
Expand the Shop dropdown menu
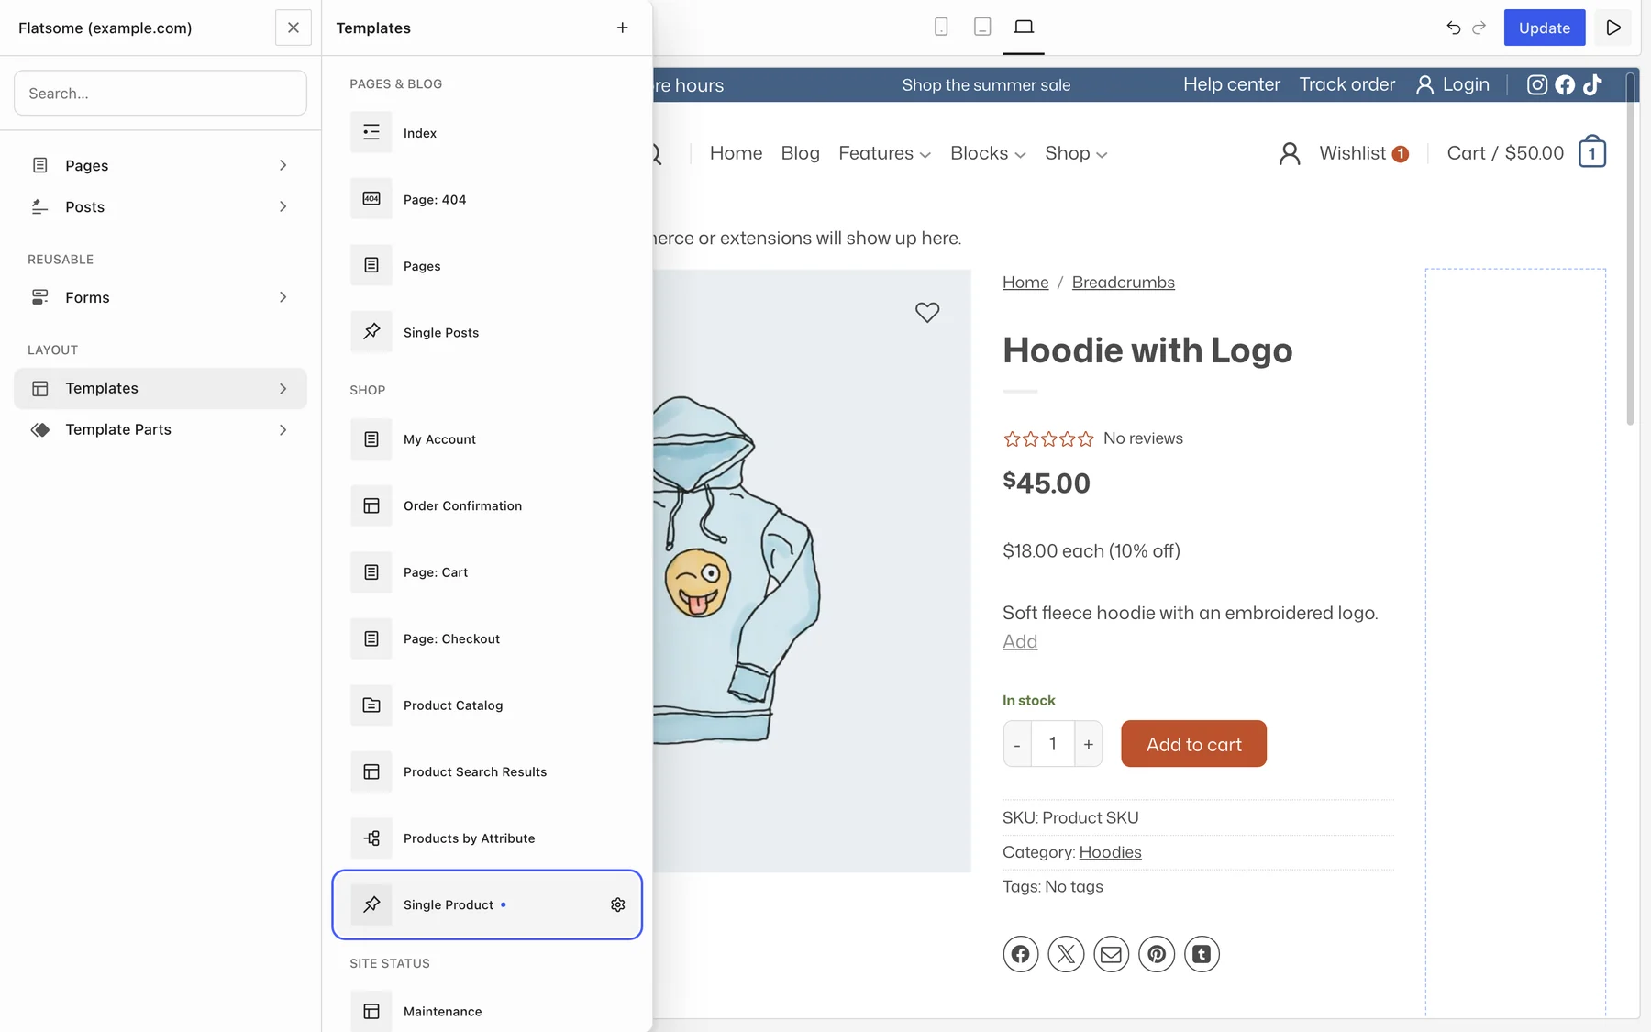(x=1076, y=153)
